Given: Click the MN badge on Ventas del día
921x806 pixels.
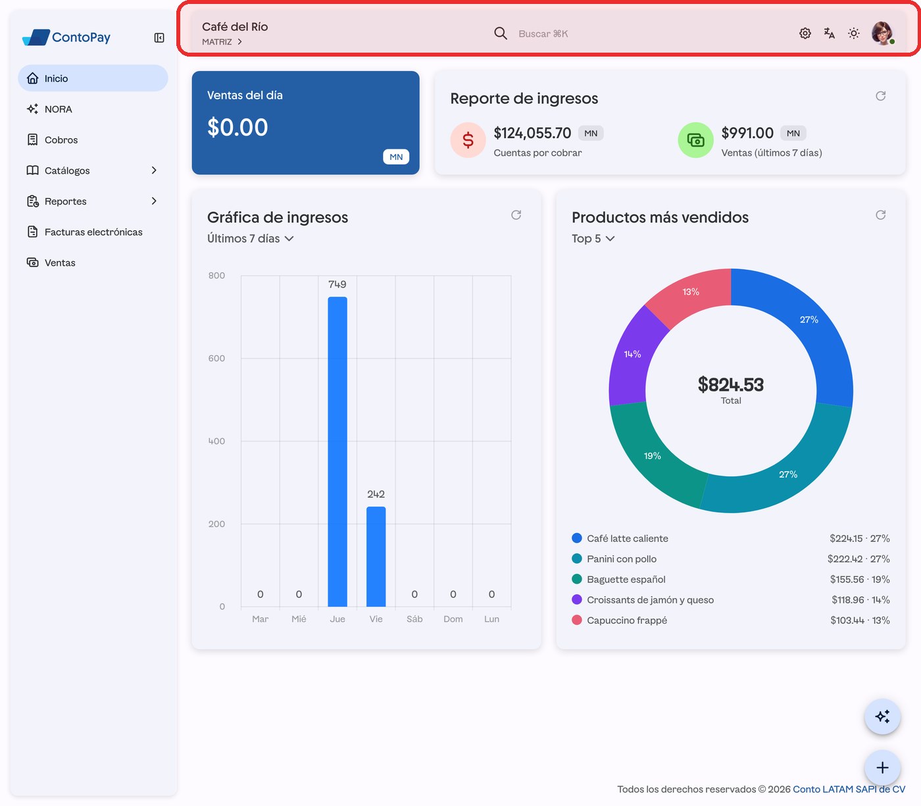Looking at the screenshot, I should coord(396,157).
